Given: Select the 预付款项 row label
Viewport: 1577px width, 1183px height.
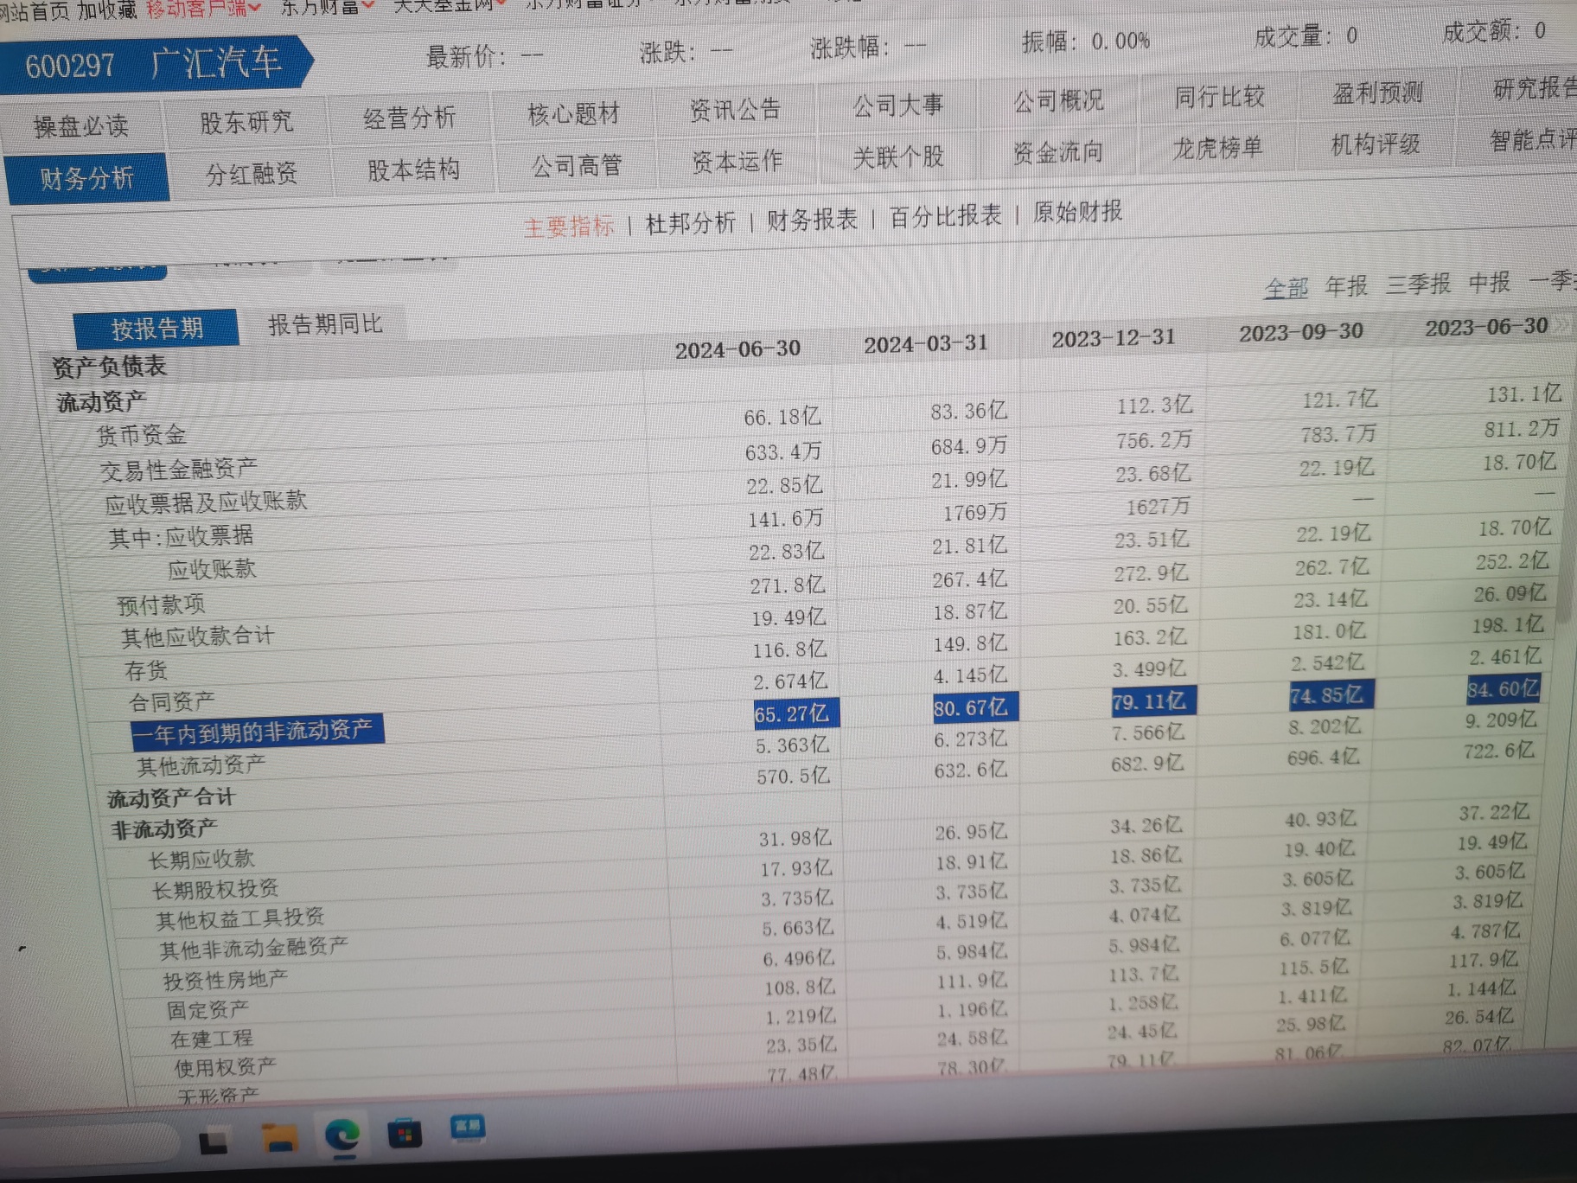Looking at the screenshot, I should pos(161,604).
